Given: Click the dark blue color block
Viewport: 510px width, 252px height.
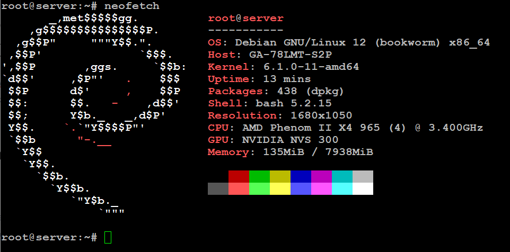Looking at the screenshot, I should [301, 176].
